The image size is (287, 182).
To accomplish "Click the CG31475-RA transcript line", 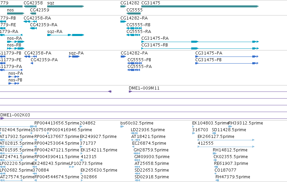I will 200,42.
